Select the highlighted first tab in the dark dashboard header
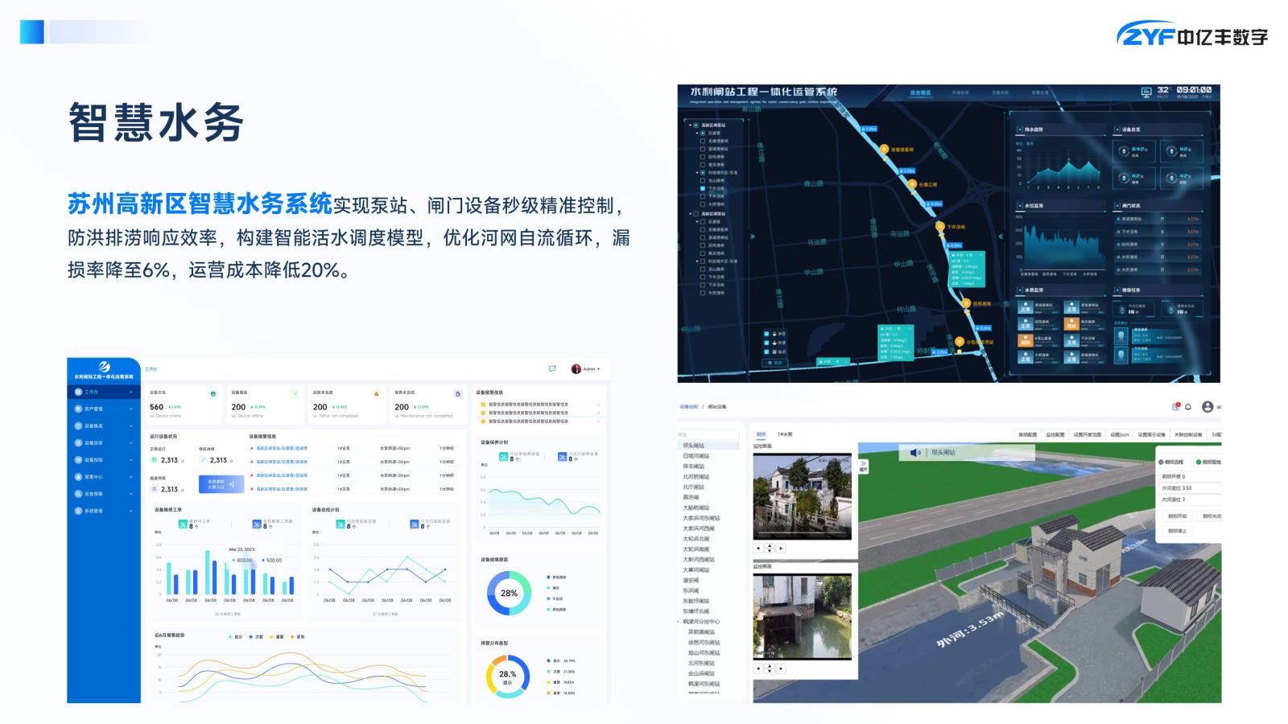Screen dimensions: 1288x724 920,93
